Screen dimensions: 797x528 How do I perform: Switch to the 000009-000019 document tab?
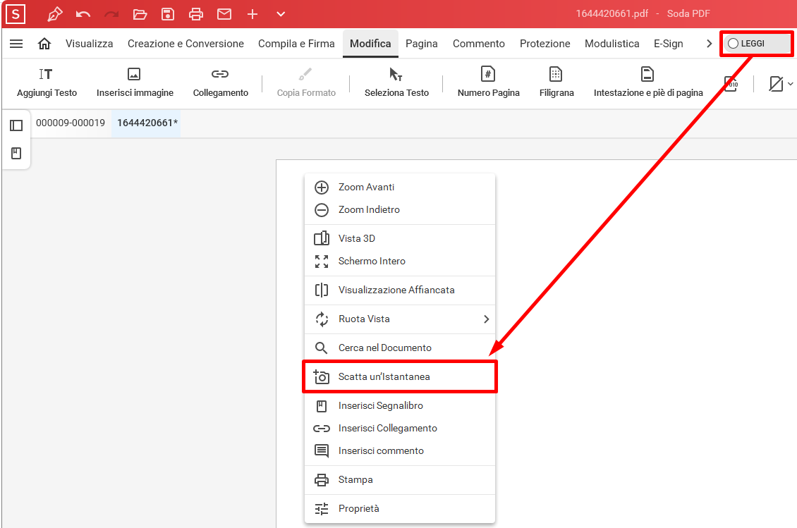point(71,123)
